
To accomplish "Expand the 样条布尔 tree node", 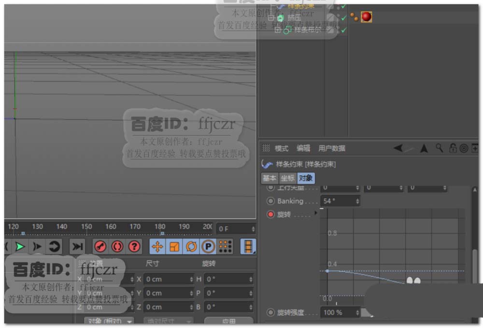I will tap(278, 30).
